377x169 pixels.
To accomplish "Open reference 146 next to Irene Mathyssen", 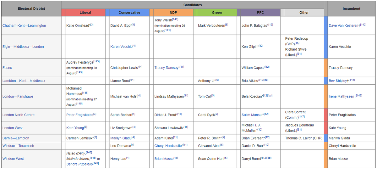I will pos(359,95).
